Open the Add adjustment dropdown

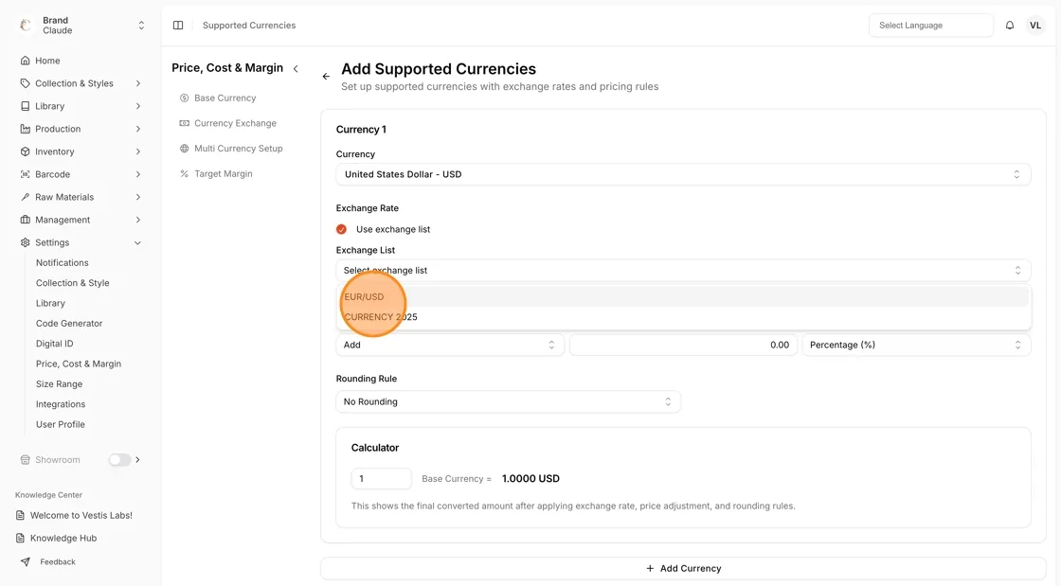[x=450, y=345]
